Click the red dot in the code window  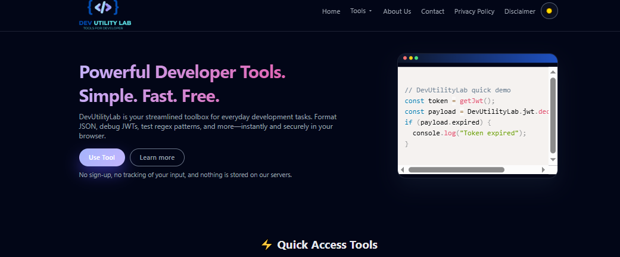pyautogui.click(x=405, y=58)
